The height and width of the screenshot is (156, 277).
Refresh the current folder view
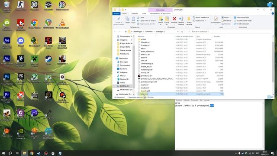tap(182, 32)
